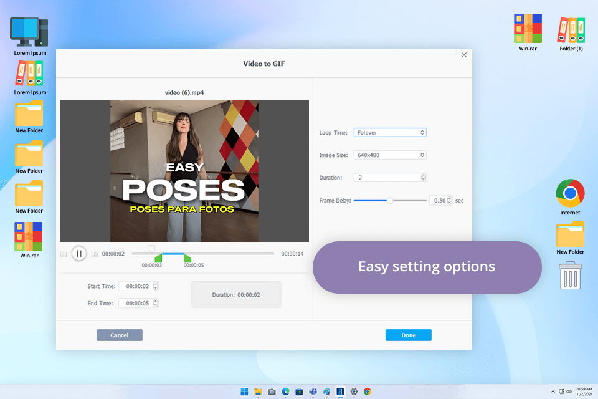
Task: Select the New Folder below Internet icon
Action: [570, 238]
